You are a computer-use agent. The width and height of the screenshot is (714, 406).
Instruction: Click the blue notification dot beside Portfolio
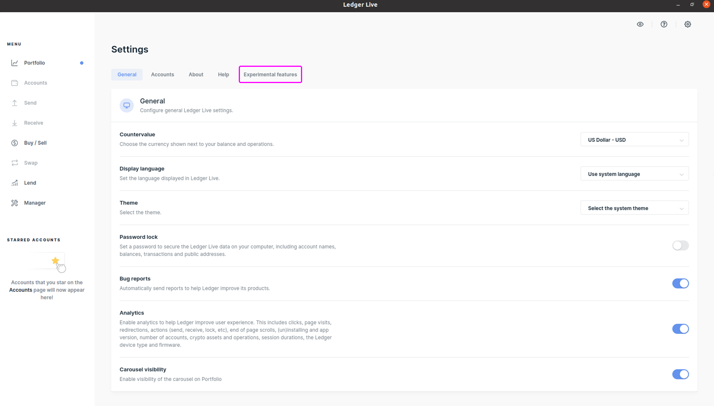click(x=82, y=63)
